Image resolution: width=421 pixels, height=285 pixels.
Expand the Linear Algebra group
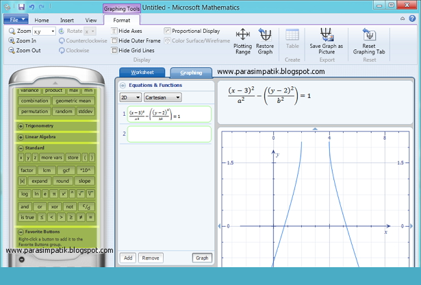tap(21, 137)
